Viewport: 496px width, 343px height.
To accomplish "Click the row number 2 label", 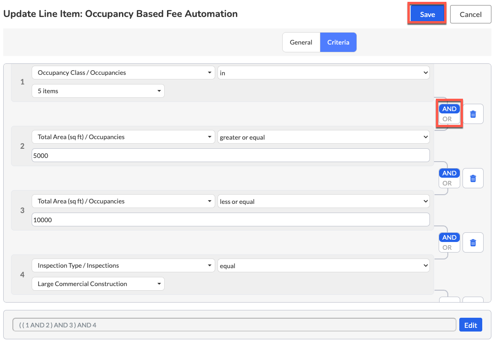I will [22, 146].
